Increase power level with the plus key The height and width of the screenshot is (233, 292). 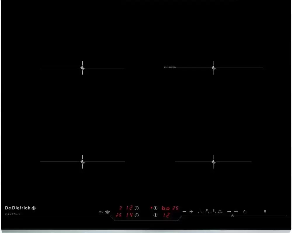click(x=191, y=211)
